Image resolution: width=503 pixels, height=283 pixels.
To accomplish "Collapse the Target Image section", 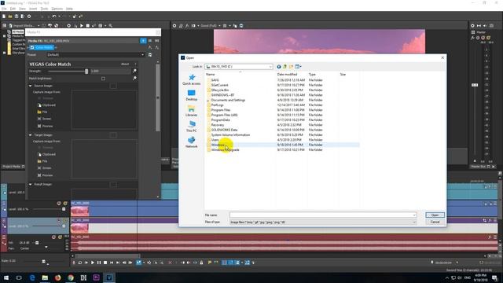I will coord(31,135).
